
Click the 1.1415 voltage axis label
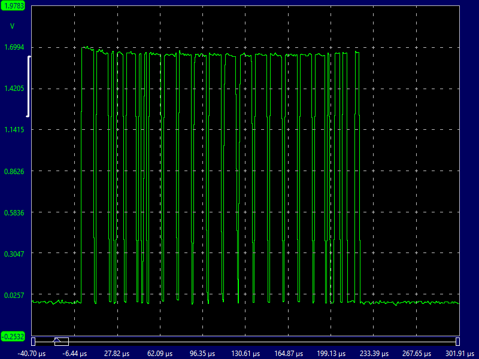[14, 130]
